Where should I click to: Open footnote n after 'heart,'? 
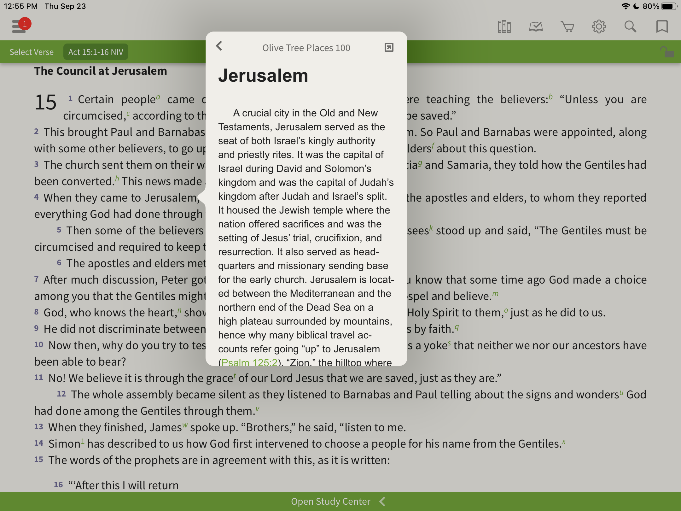[179, 310]
